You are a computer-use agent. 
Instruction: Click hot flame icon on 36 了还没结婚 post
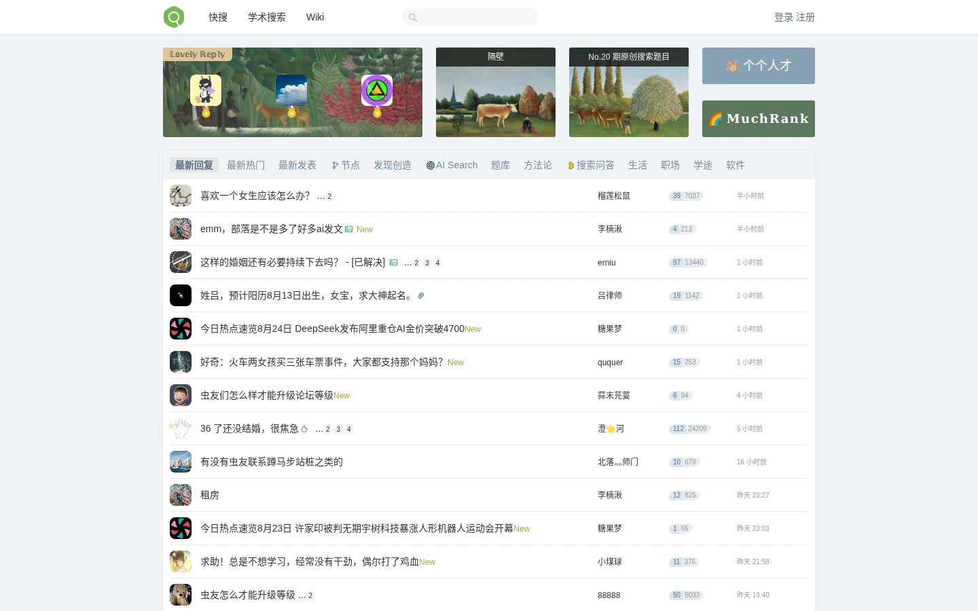pyautogui.click(x=304, y=429)
